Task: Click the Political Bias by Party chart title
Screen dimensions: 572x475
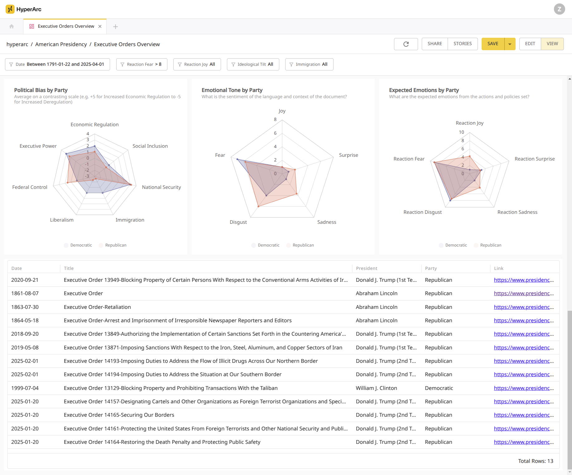Action: click(x=41, y=90)
